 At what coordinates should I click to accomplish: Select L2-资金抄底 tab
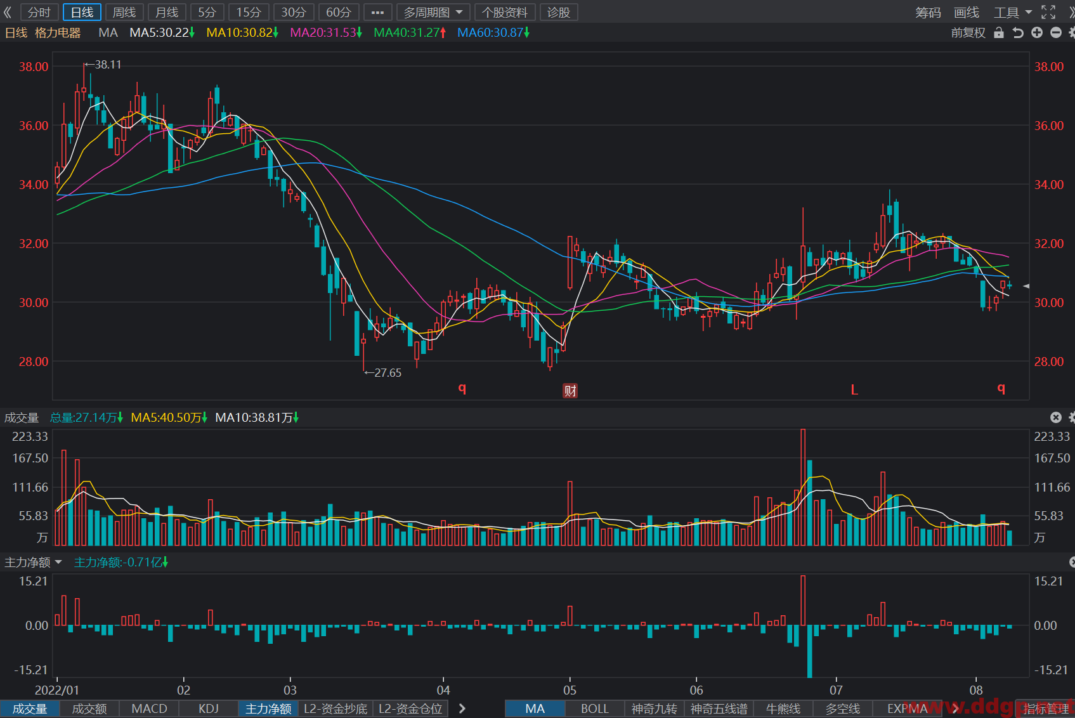click(x=336, y=708)
